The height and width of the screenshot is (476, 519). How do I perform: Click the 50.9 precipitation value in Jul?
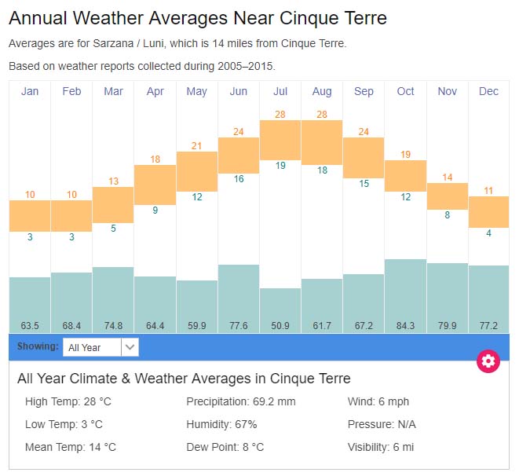coord(280,325)
